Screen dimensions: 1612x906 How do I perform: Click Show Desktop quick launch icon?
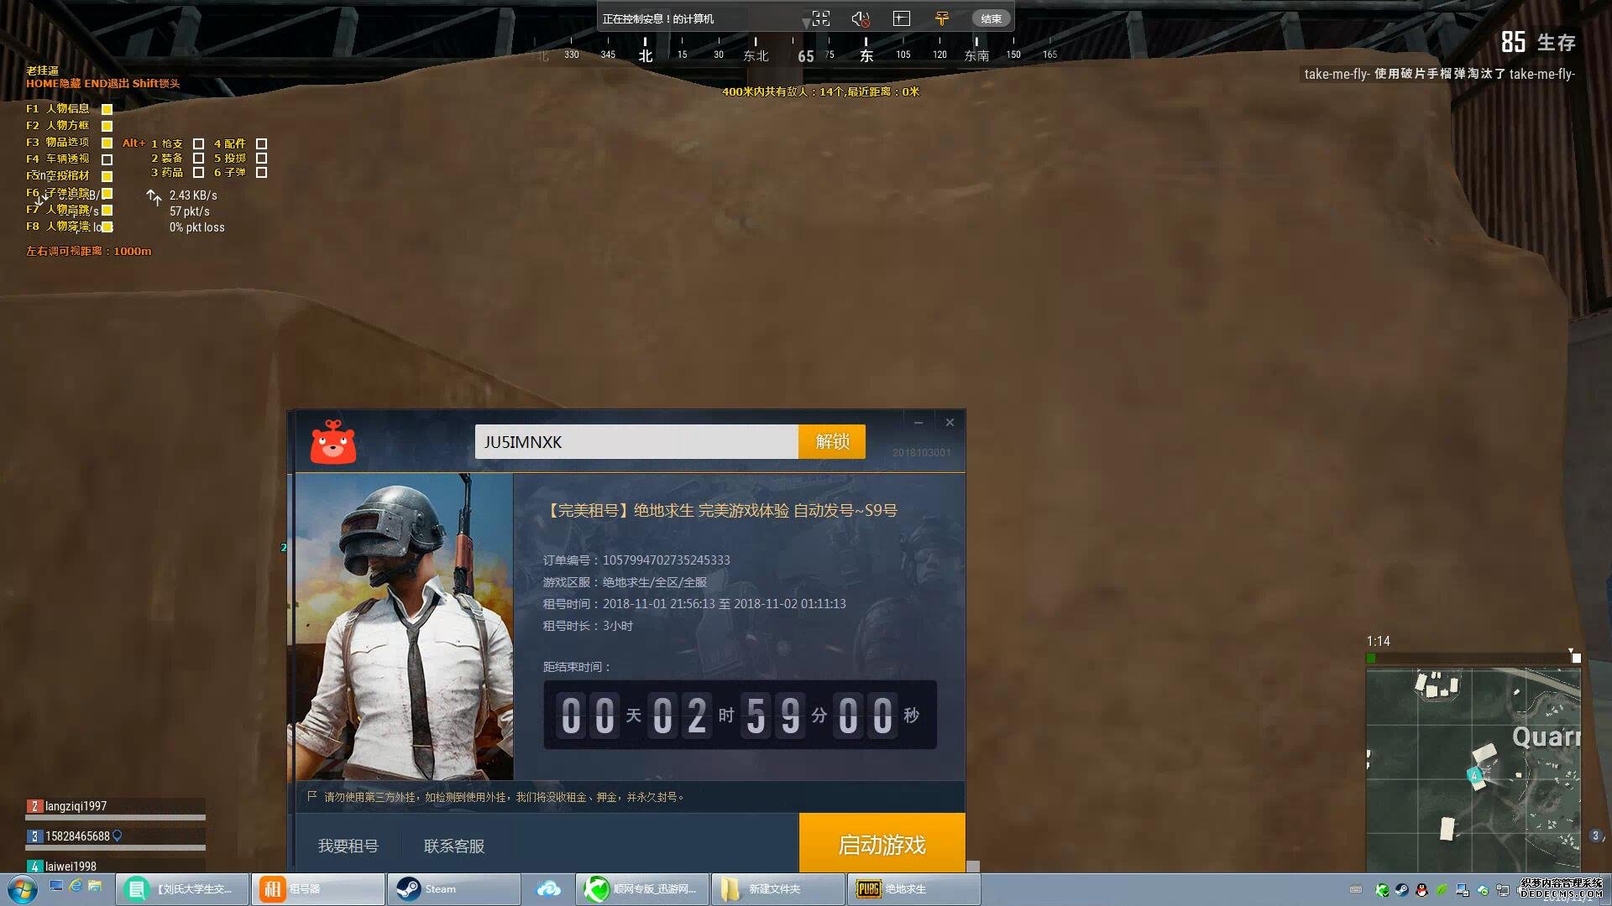(56, 886)
